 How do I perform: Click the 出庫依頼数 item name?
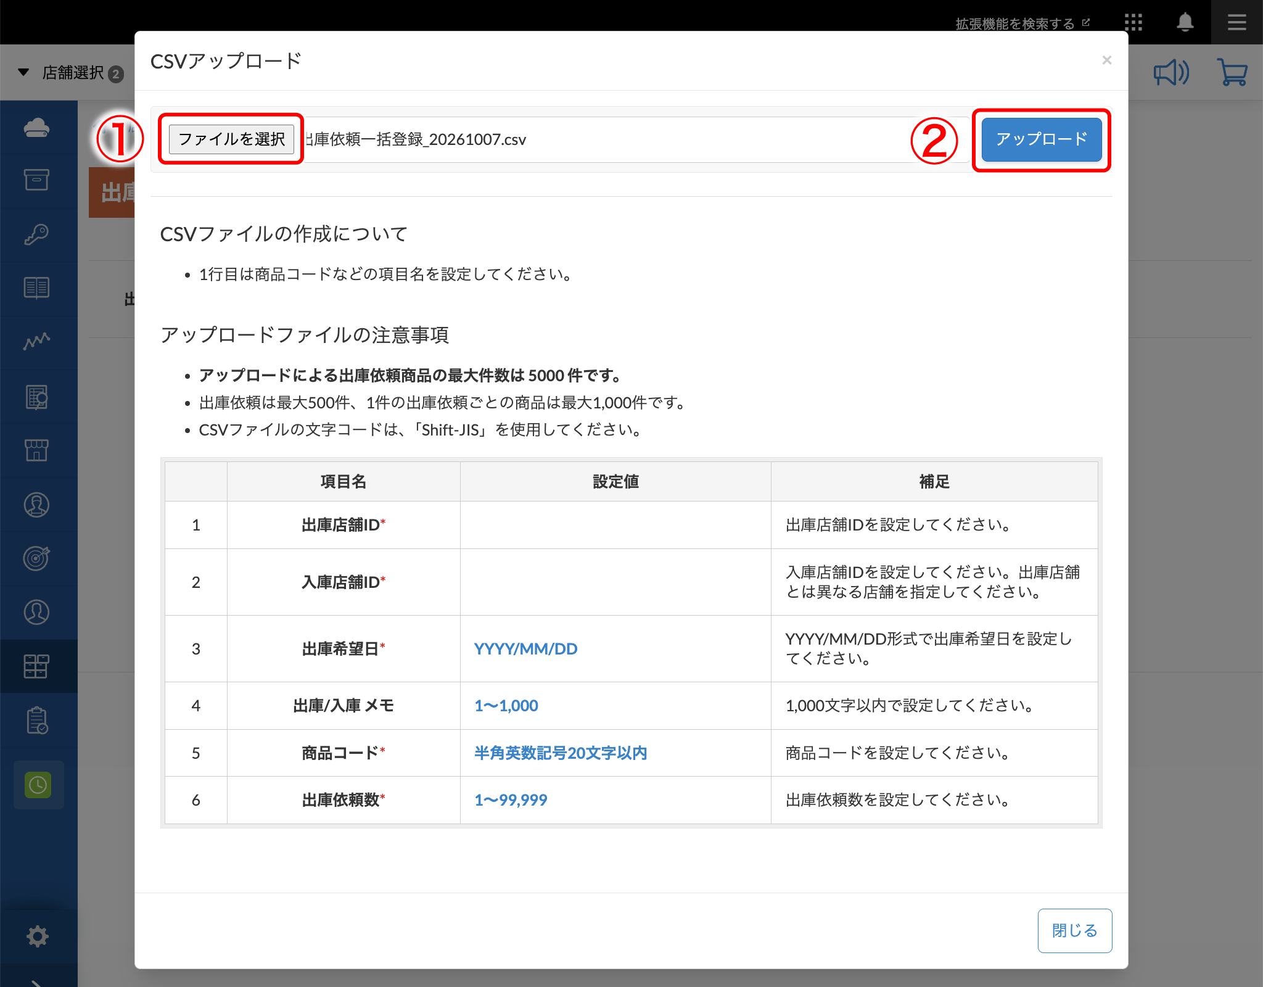(x=344, y=800)
